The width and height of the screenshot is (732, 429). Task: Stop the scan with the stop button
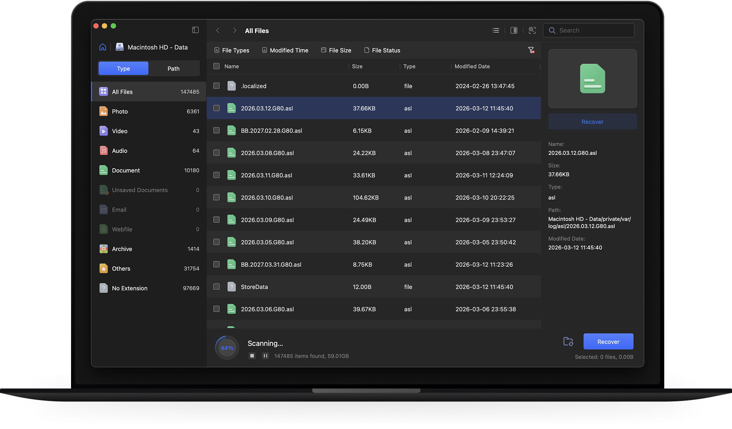pyautogui.click(x=252, y=356)
